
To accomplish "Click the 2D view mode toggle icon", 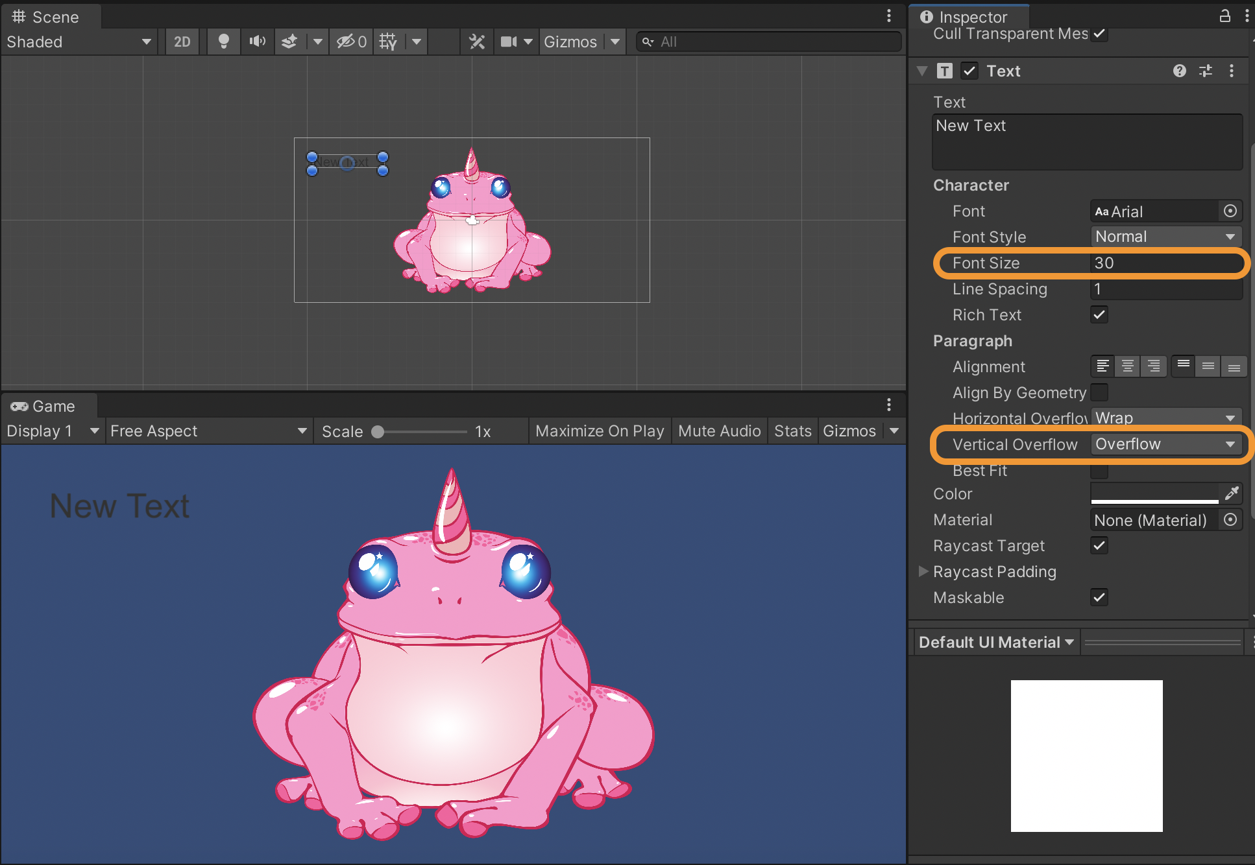I will point(182,41).
